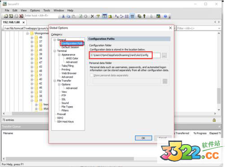Click the Cut scissors toolbar icon
This screenshot has height=167, width=225.
(x=63, y=16)
